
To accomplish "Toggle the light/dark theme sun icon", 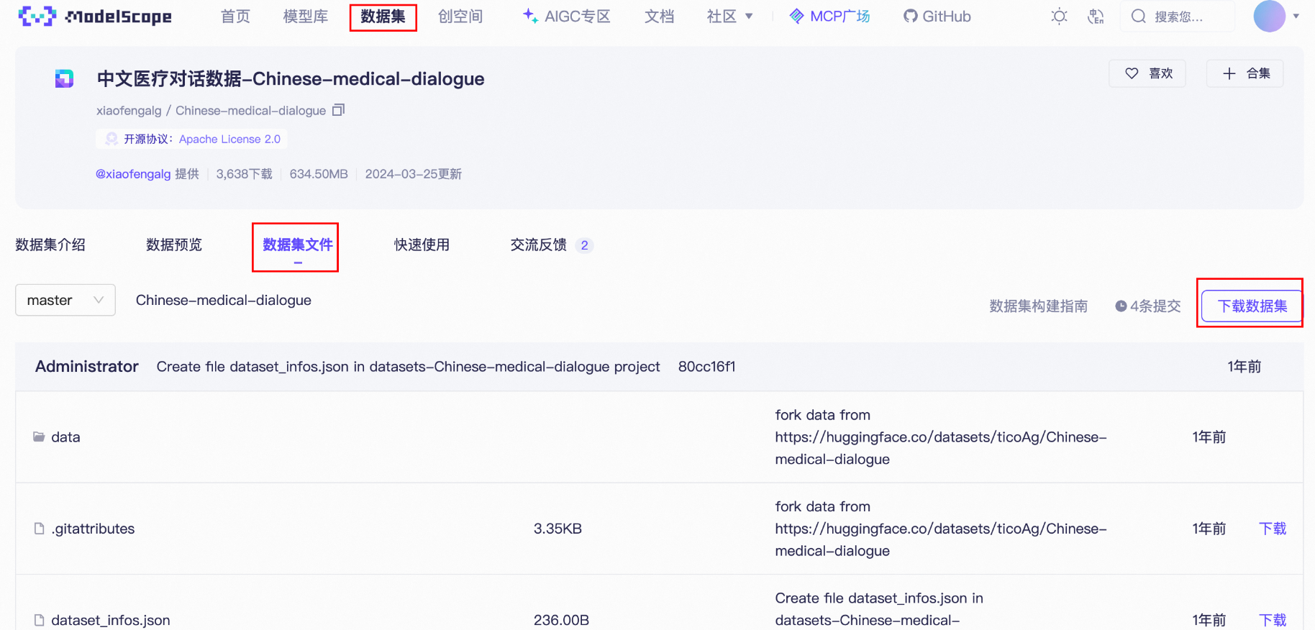I will click(x=1059, y=17).
